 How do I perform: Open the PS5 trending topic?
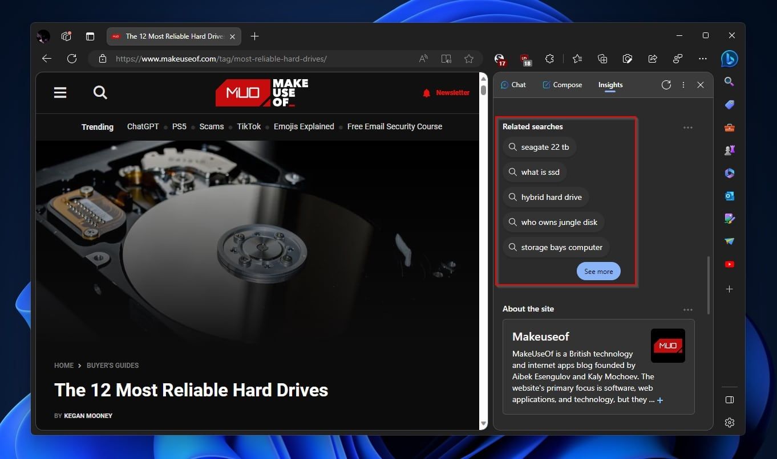coord(179,126)
